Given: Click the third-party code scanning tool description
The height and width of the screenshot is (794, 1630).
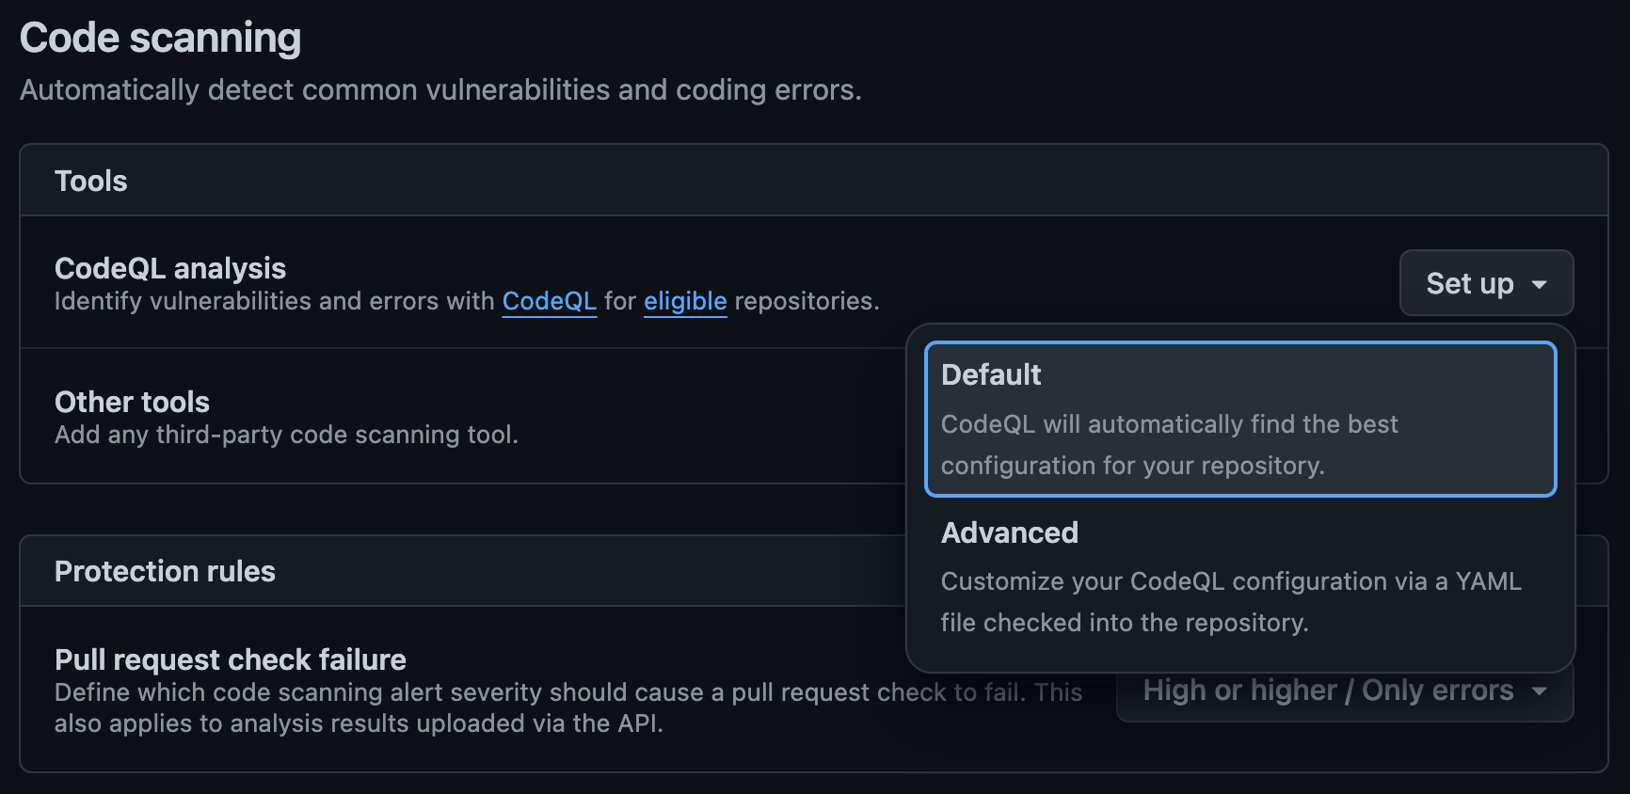Looking at the screenshot, I should [286, 435].
